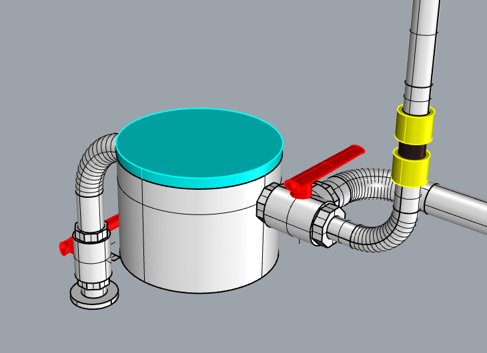Select the ball valve body beneath the right red handle
The width and height of the screenshot is (487, 353).
(295, 214)
